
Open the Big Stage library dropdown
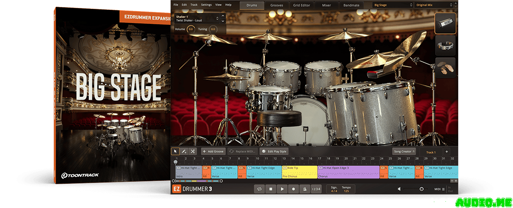click(x=393, y=5)
